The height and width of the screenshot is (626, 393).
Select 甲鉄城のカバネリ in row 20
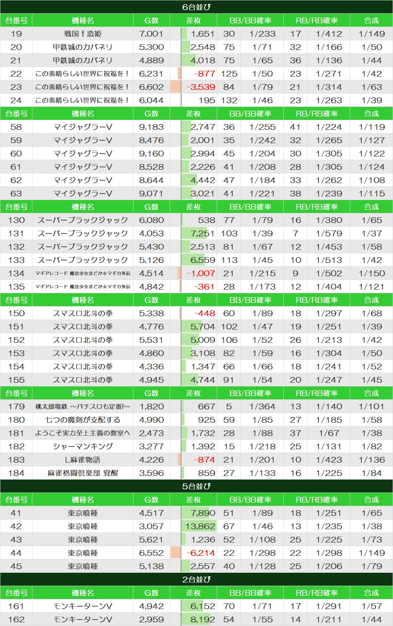click(x=83, y=47)
